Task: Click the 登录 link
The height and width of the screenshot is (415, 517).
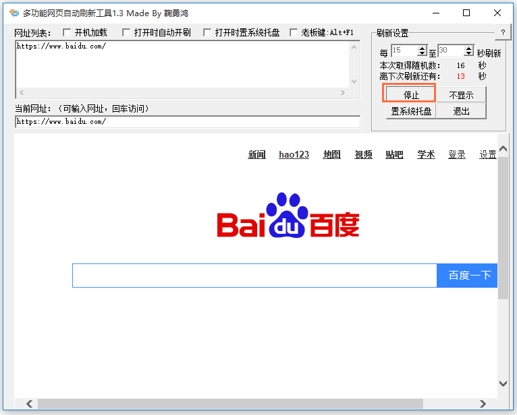Action: [457, 154]
